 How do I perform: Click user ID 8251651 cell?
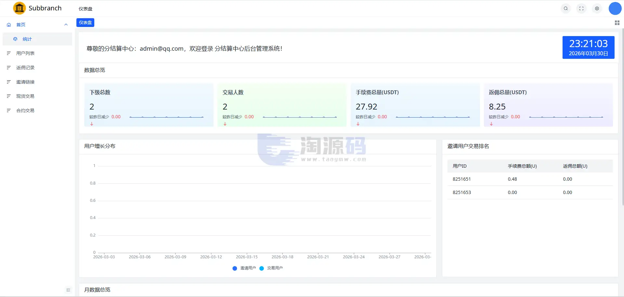(462, 179)
